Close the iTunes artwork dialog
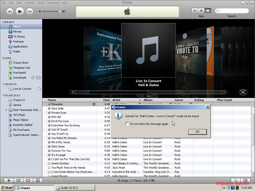255x191 pixels. click(207, 107)
